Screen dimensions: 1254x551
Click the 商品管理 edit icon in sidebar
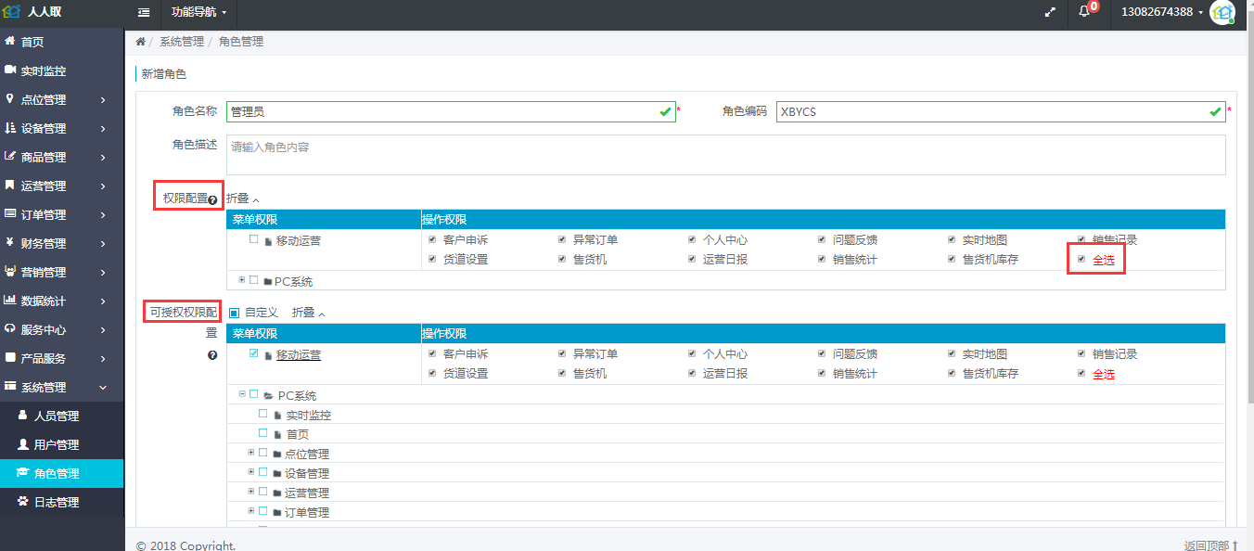(x=9, y=156)
